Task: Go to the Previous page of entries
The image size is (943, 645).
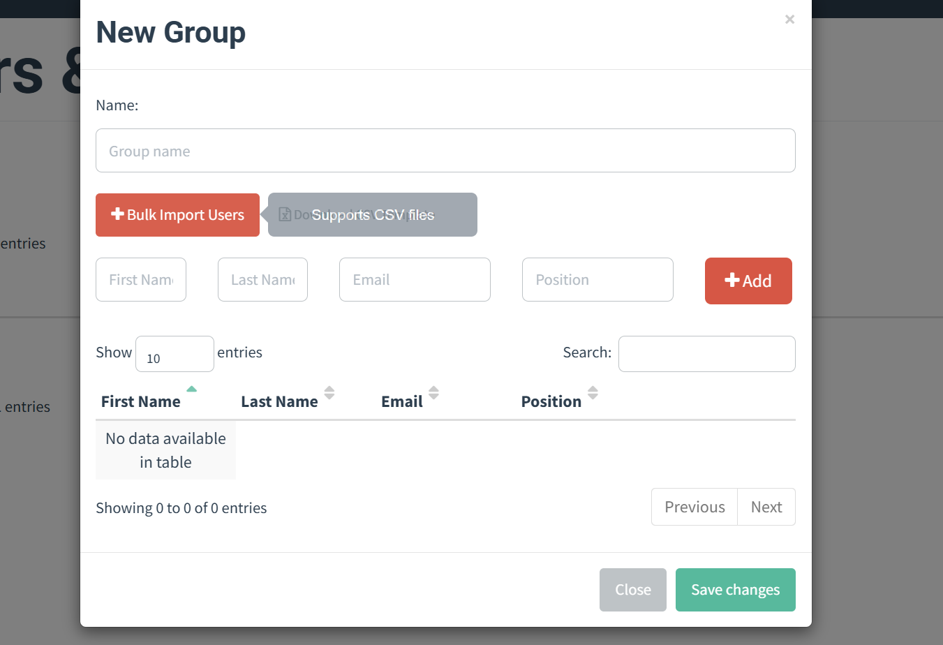Action: [695, 507]
